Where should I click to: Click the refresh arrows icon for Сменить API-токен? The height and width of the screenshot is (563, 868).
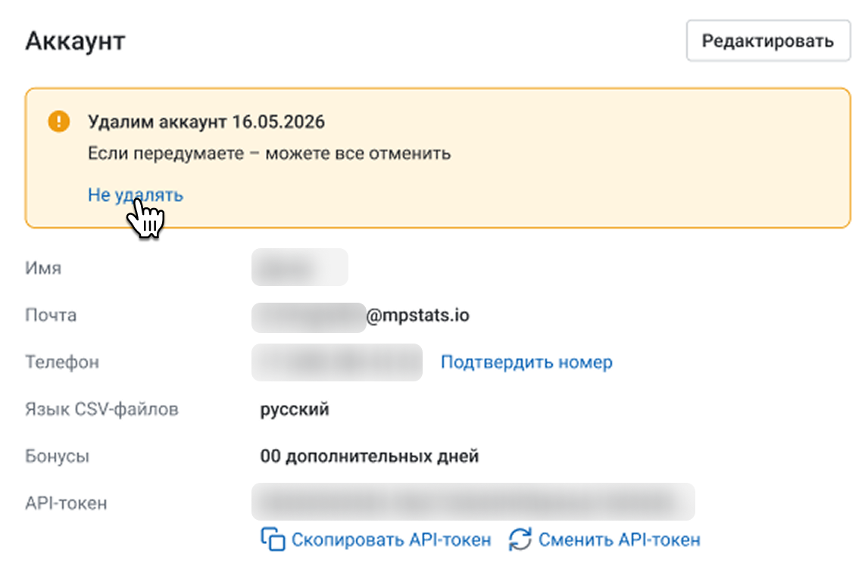tap(520, 540)
